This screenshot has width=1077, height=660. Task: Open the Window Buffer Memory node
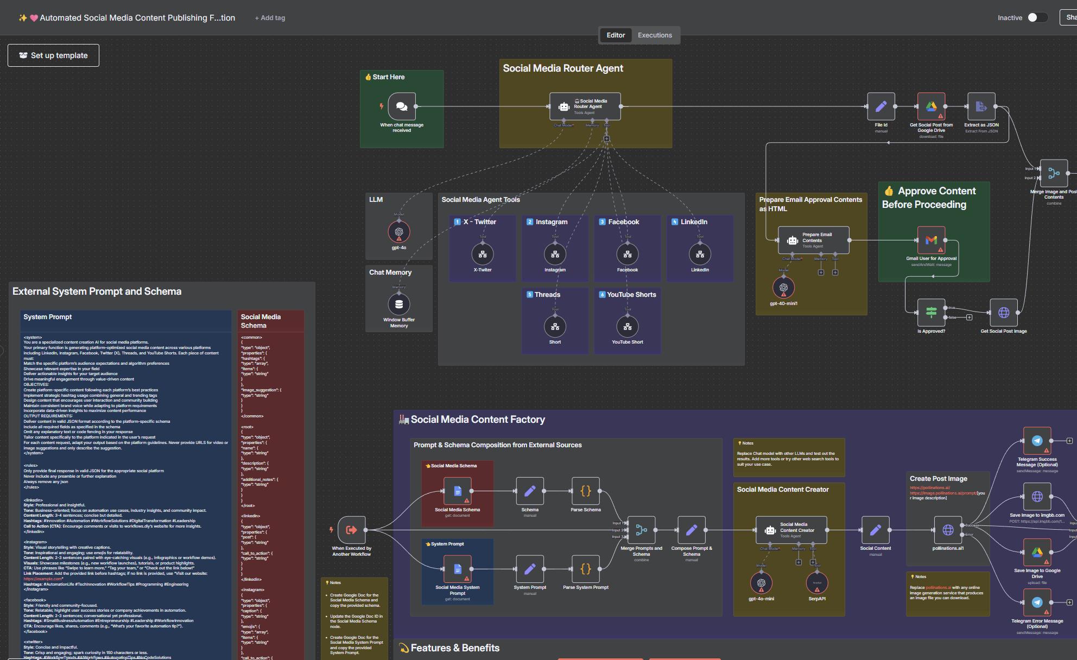pyautogui.click(x=399, y=304)
